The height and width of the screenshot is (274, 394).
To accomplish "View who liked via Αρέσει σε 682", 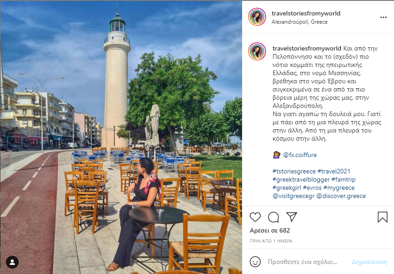I will [270, 230].
